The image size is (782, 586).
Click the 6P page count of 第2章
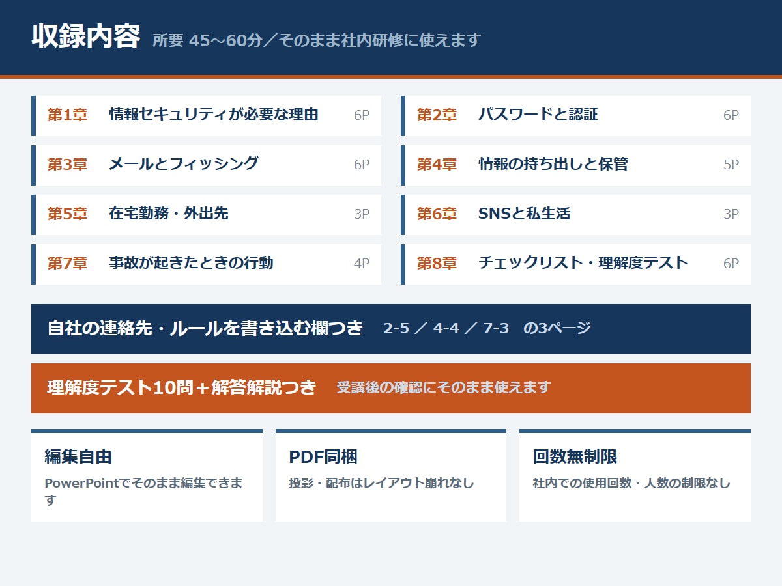pyautogui.click(x=731, y=115)
